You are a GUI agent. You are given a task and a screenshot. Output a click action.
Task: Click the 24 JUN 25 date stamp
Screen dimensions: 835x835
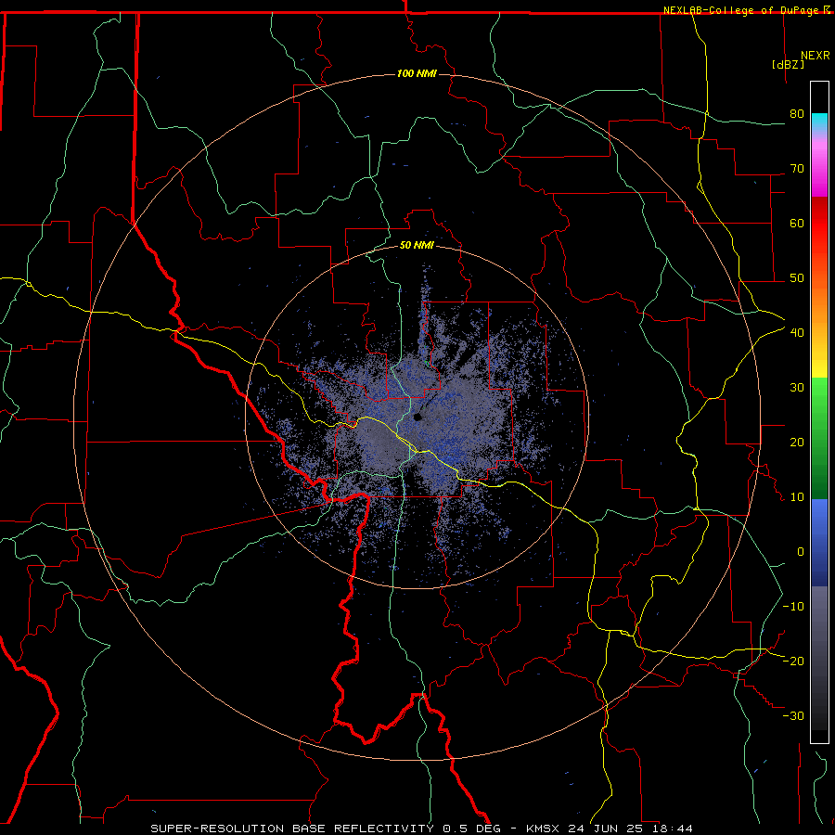click(x=606, y=829)
